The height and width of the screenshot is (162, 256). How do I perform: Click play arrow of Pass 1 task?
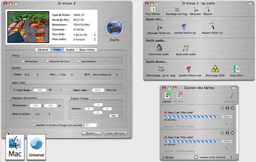[x=227, y=124]
